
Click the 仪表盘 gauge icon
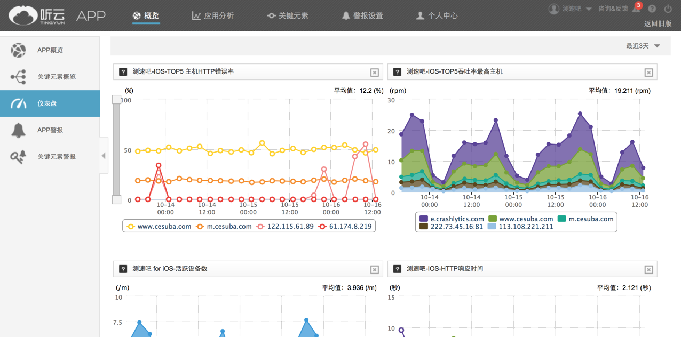18,103
